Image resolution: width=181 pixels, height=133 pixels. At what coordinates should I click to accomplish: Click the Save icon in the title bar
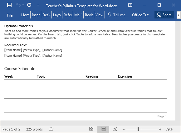9,5
